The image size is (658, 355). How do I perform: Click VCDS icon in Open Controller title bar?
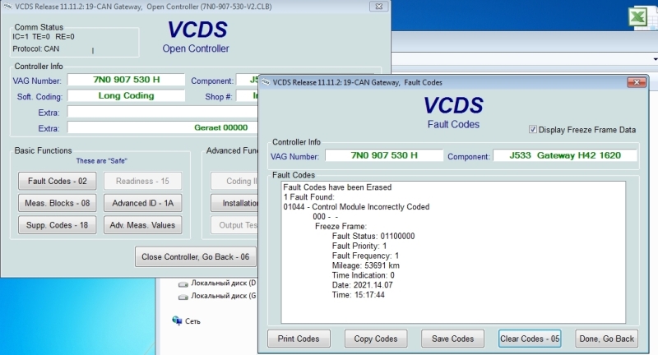(7, 7)
